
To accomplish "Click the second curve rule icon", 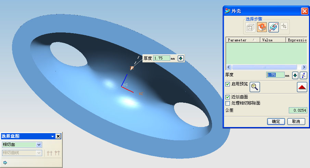I will point(57,153).
